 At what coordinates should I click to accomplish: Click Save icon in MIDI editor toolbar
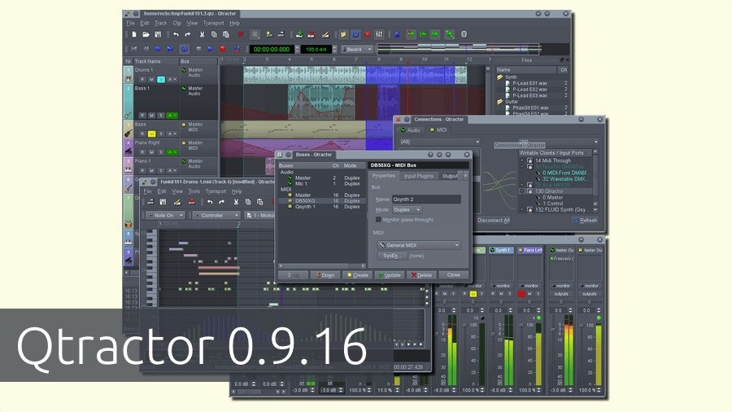click(x=163, y=202)
